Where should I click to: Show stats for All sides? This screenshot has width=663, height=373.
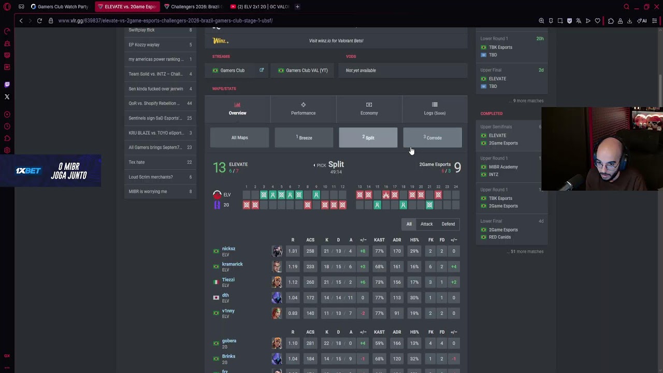point(409,224)
